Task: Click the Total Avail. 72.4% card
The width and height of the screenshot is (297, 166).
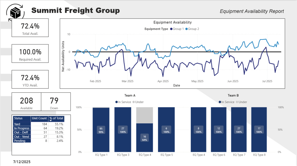Action: click(30, 28)
